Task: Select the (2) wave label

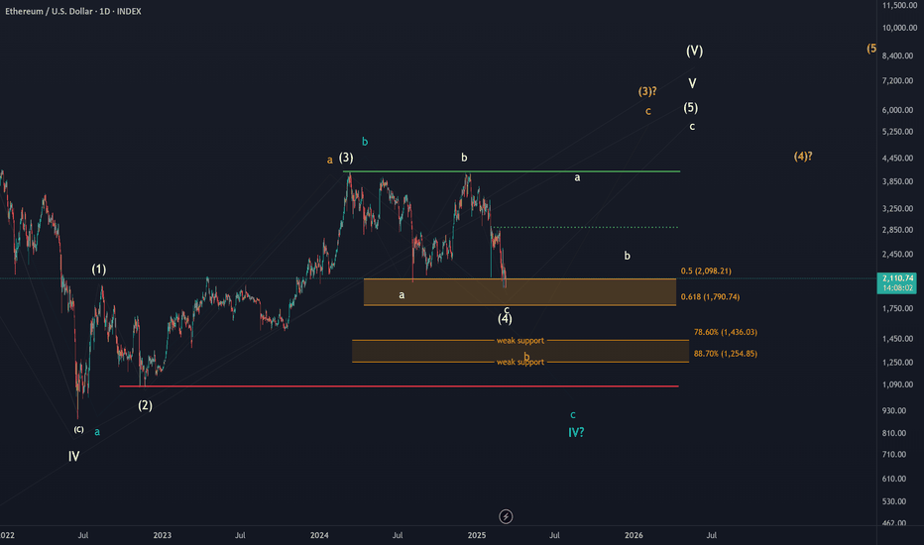Action: coord(145,405)
